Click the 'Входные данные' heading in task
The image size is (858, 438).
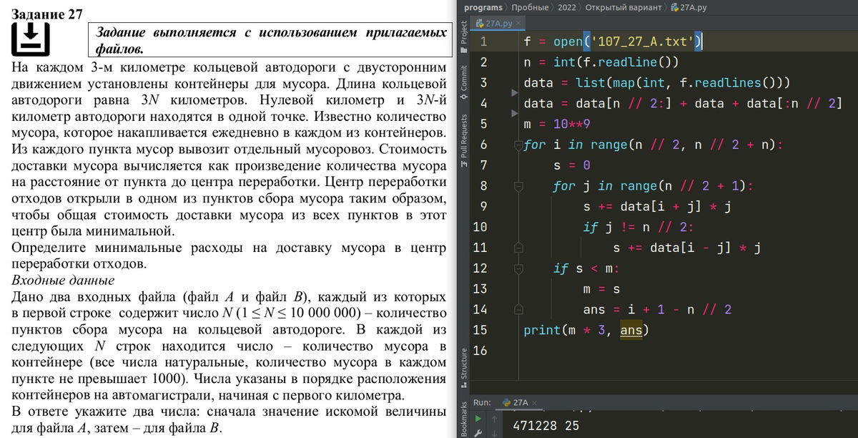(64, 281)
